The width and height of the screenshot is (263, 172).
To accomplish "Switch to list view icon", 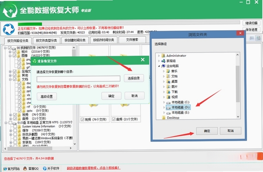I will coord(252,38).
